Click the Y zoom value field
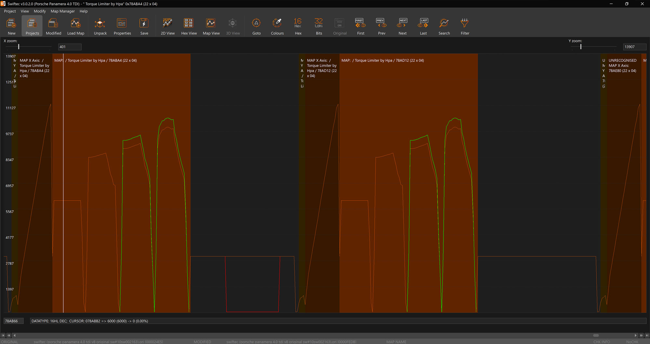Image resolution: width=650 pixels, height=344 pixels. [x=634, y=47]
